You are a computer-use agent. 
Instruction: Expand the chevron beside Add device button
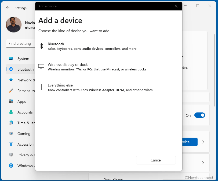[x=203, y=142]
